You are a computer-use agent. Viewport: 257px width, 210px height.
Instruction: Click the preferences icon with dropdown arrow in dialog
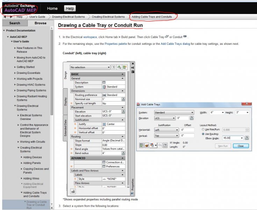coord(154,145)
